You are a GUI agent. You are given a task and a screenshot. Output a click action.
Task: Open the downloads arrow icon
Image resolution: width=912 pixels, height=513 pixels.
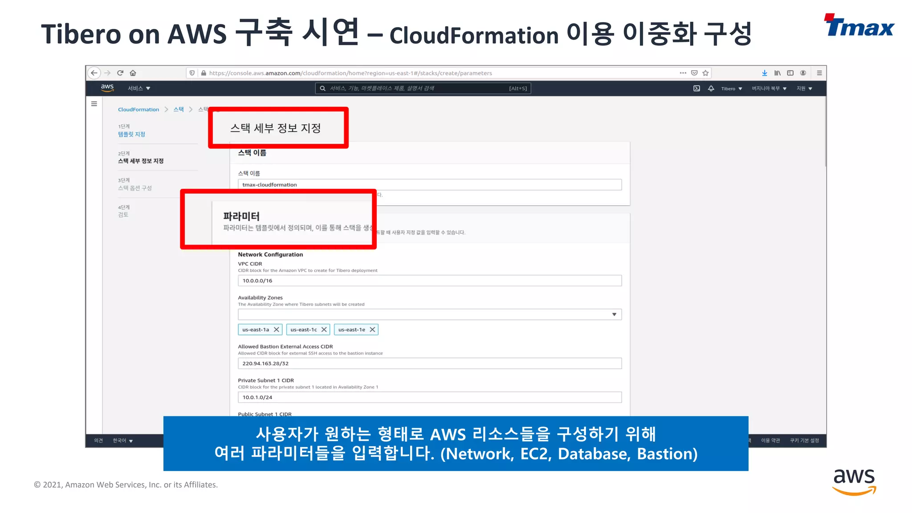click(x=765, y=73)
